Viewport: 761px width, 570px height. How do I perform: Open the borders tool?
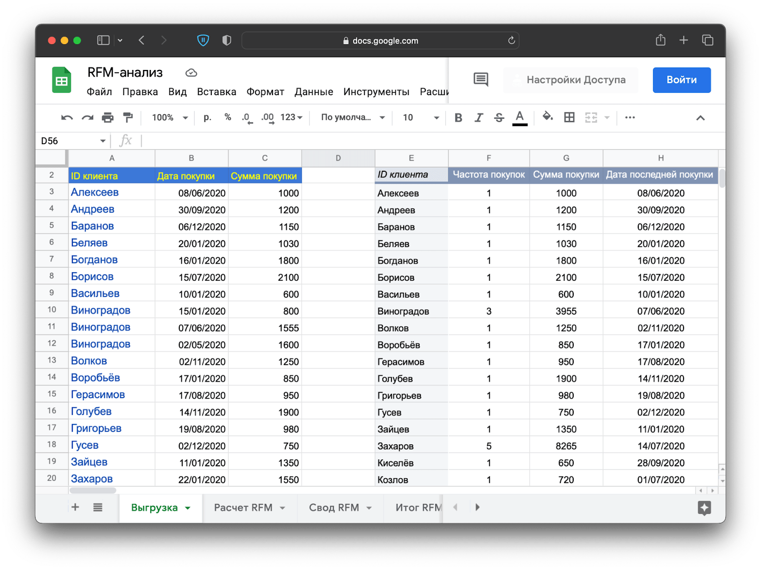[x=569, y=118]
